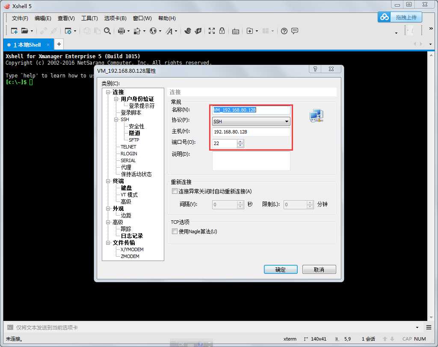
Task: Open the session folder toolbar icon
Action: (x=25, y=31)
